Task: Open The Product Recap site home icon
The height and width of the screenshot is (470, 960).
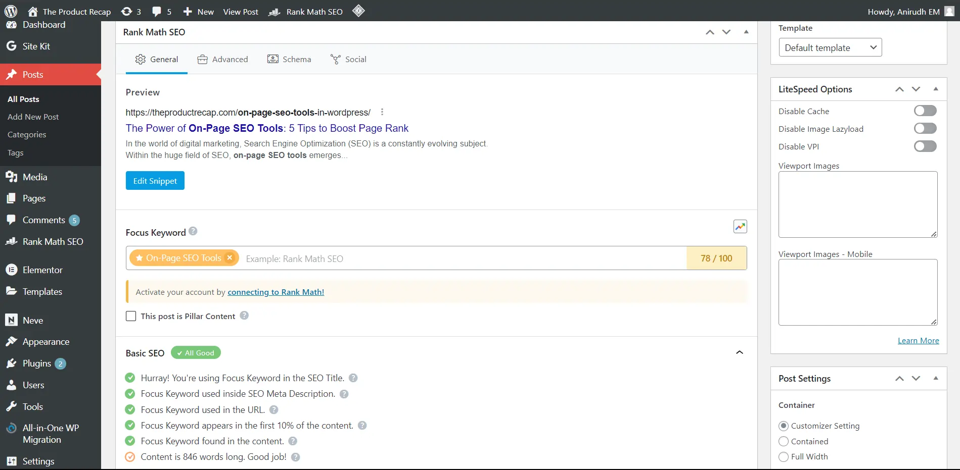Action: coord(33,12)
